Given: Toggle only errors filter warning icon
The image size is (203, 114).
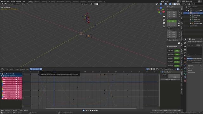Looking at the screenshot, I should pyautogui.click(x=152, y=69).
